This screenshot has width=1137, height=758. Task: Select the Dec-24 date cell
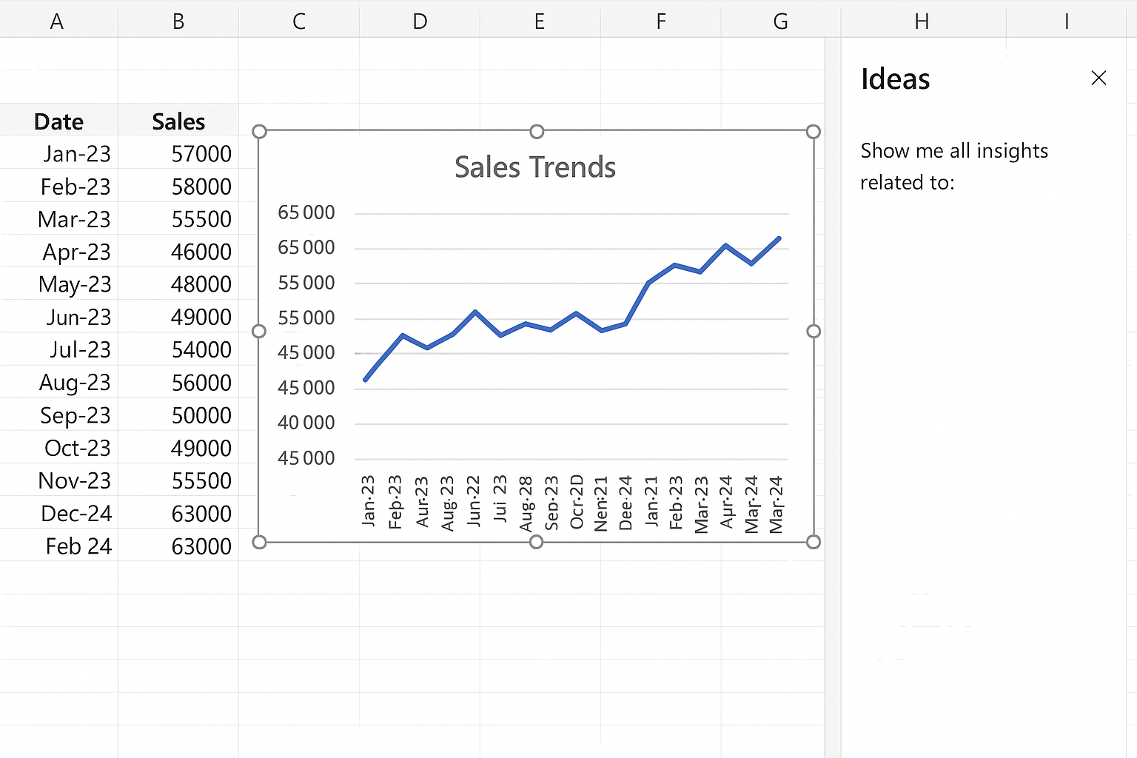[x=58, y=512]
